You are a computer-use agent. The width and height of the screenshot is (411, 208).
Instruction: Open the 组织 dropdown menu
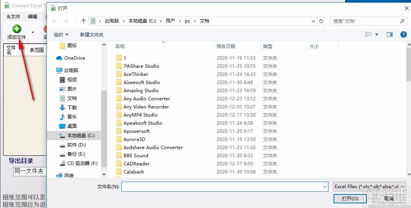[x=61, y=34]
